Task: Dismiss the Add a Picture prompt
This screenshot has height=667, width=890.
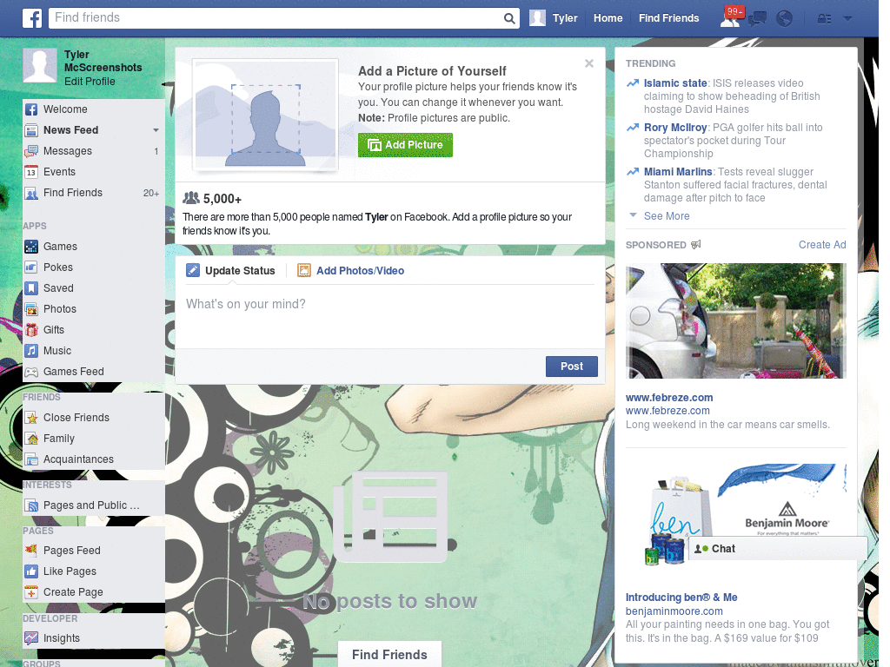Action: point(589,63)
